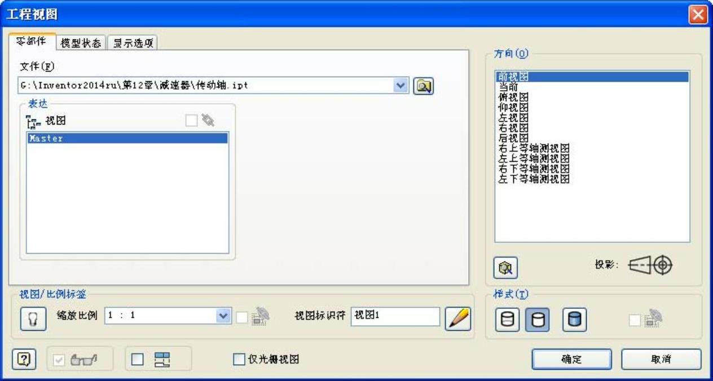Screen dimensions: 713x381
Task: Open the browse for file icon
Action: coord(424,86)
